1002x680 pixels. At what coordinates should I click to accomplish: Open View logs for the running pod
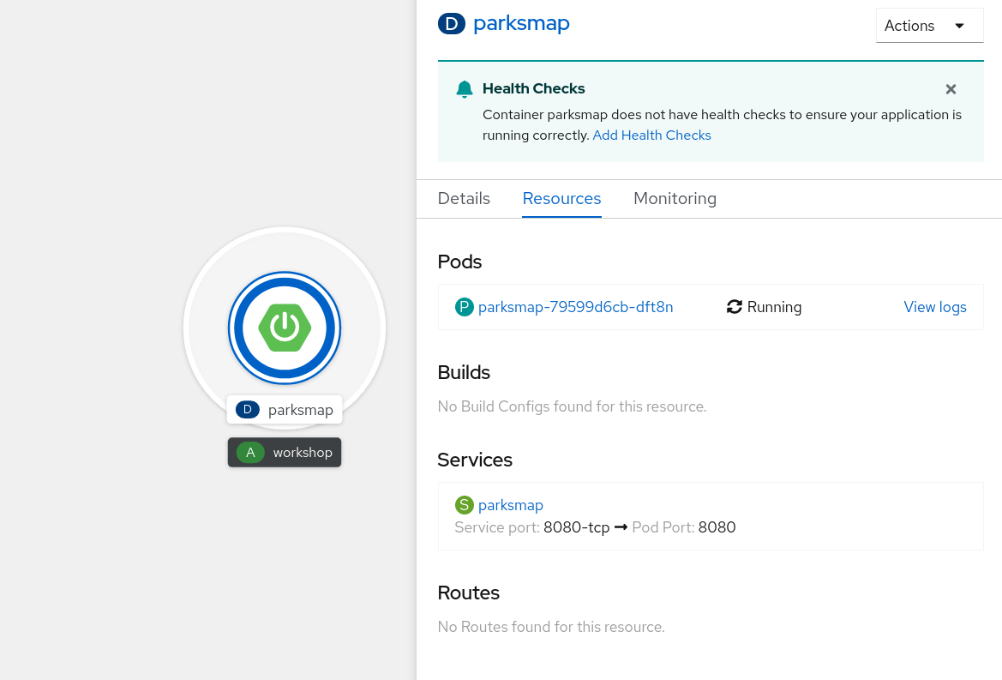(935, 306)
